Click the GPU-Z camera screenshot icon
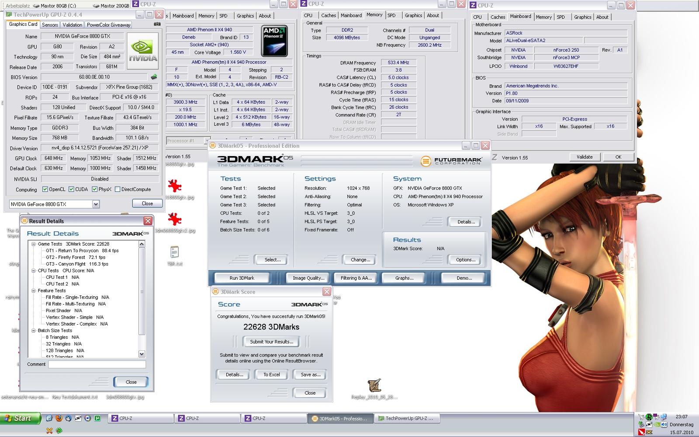The height and width of the screenshot is (437, 699). (x=157, y=24)
